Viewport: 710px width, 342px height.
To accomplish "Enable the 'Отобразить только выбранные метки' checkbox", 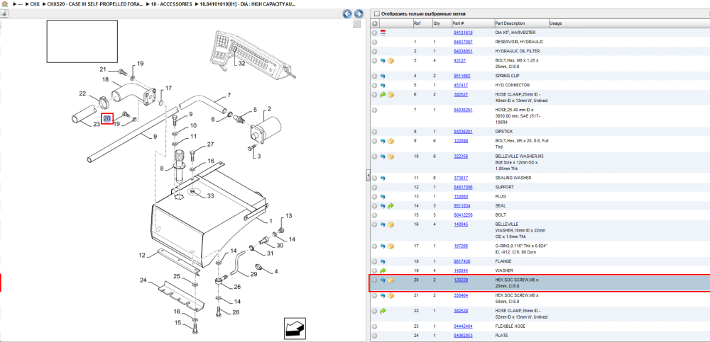I will [377, 14].
